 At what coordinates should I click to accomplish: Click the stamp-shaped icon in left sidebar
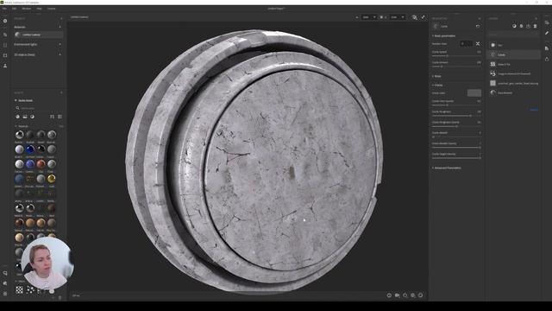pyautogui.click(x=5, y=66)
